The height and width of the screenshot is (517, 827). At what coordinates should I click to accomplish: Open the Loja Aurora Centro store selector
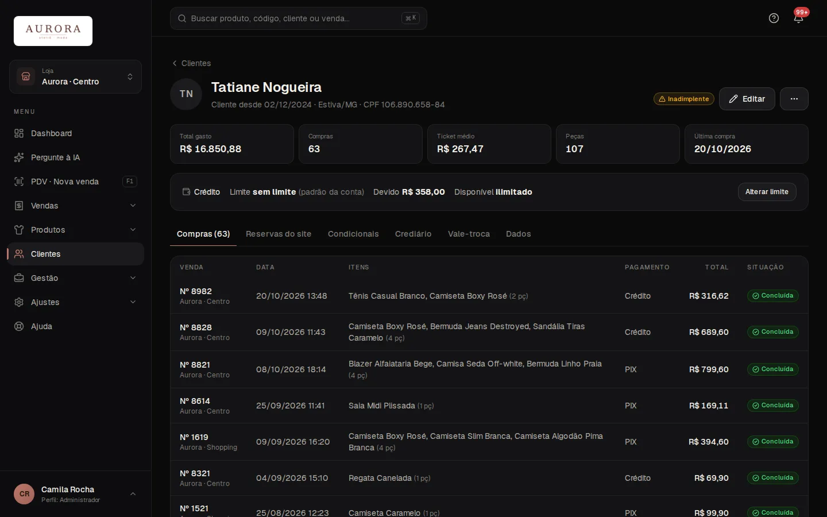tap(75, 77)
